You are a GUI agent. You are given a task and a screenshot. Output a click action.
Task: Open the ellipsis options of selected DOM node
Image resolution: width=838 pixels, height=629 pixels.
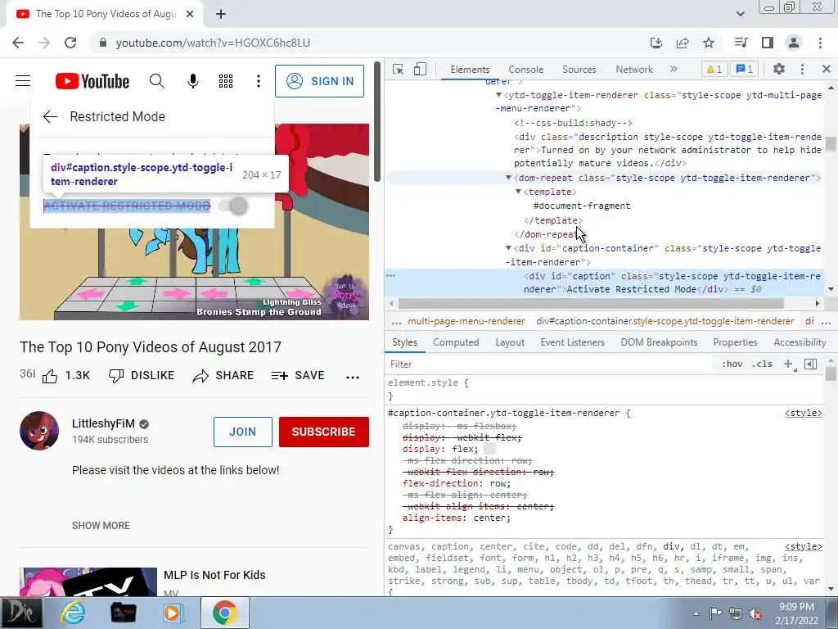tap(390, 276)
